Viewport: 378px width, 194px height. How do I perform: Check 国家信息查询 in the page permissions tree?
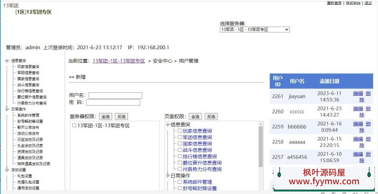tap(180, 144)
